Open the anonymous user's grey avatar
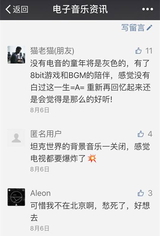Screen dimensions: 160x236 (x=16, y=138)
